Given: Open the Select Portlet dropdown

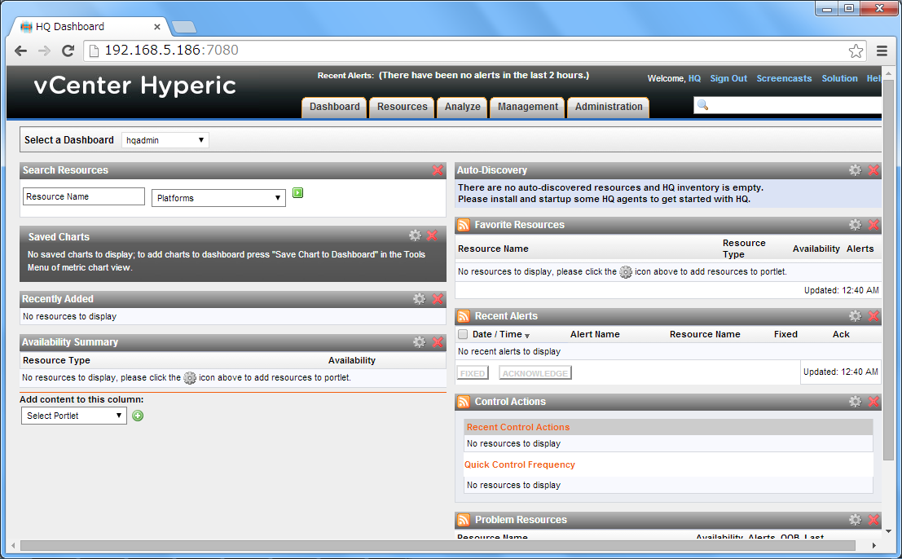Looking at the screenshot, I should point(73,416).
